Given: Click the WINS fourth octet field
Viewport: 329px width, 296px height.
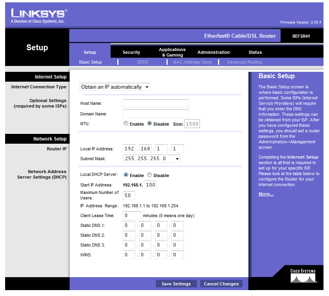Looking at the screenshot, I should tap(177, 255).
